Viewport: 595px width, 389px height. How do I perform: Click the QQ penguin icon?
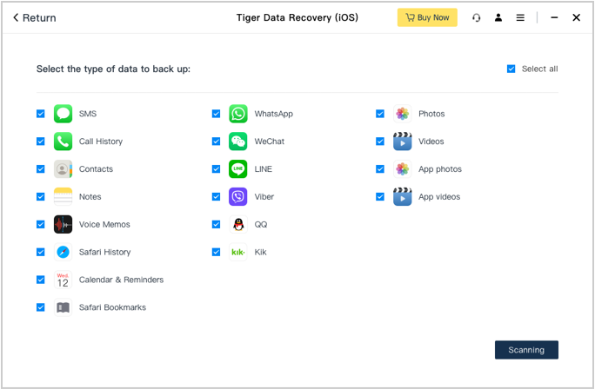(238, 224)
